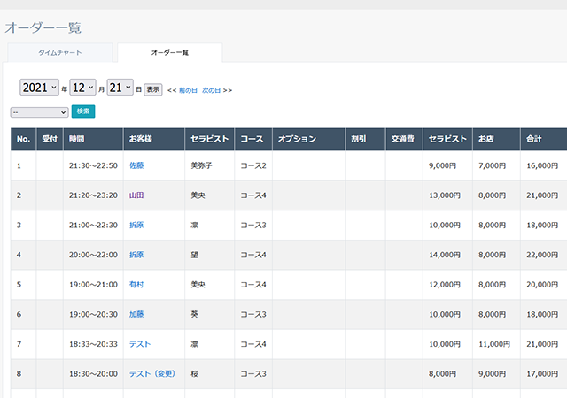Click the お店 column header
The image size is (567, 398).
click(496, 139)
